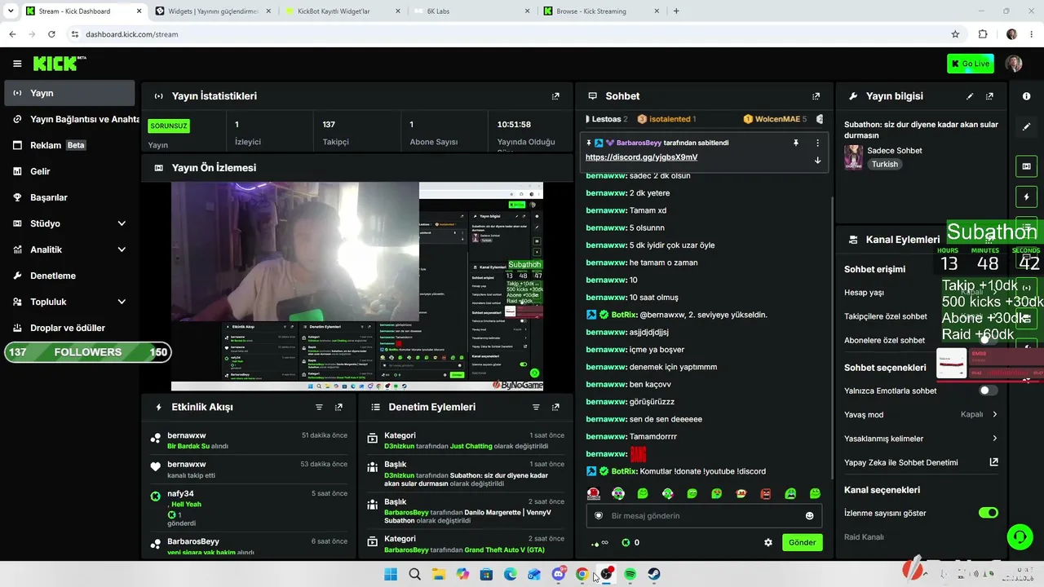The height and width of the screenshot is (587, 1044).
Task: Open the Yavaş mod setting chevron
Action: 994,414
